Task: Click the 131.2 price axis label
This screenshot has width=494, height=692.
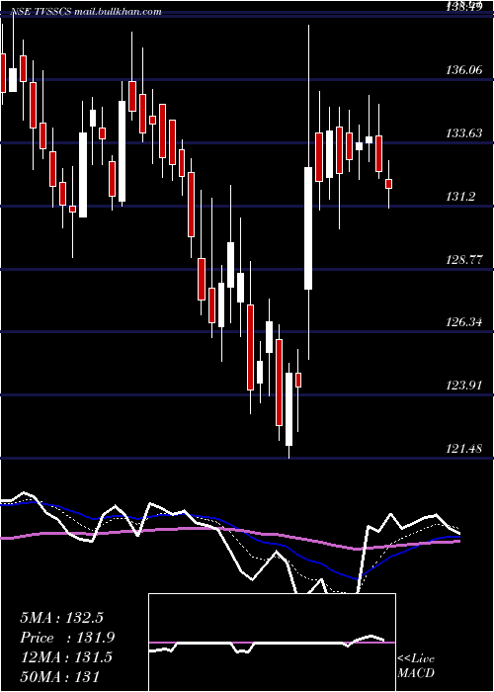Action: [460, 196]
